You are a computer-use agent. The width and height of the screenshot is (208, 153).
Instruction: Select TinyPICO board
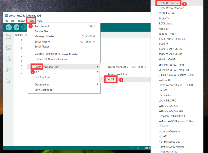pyautogui.click(x=177, y=19)
